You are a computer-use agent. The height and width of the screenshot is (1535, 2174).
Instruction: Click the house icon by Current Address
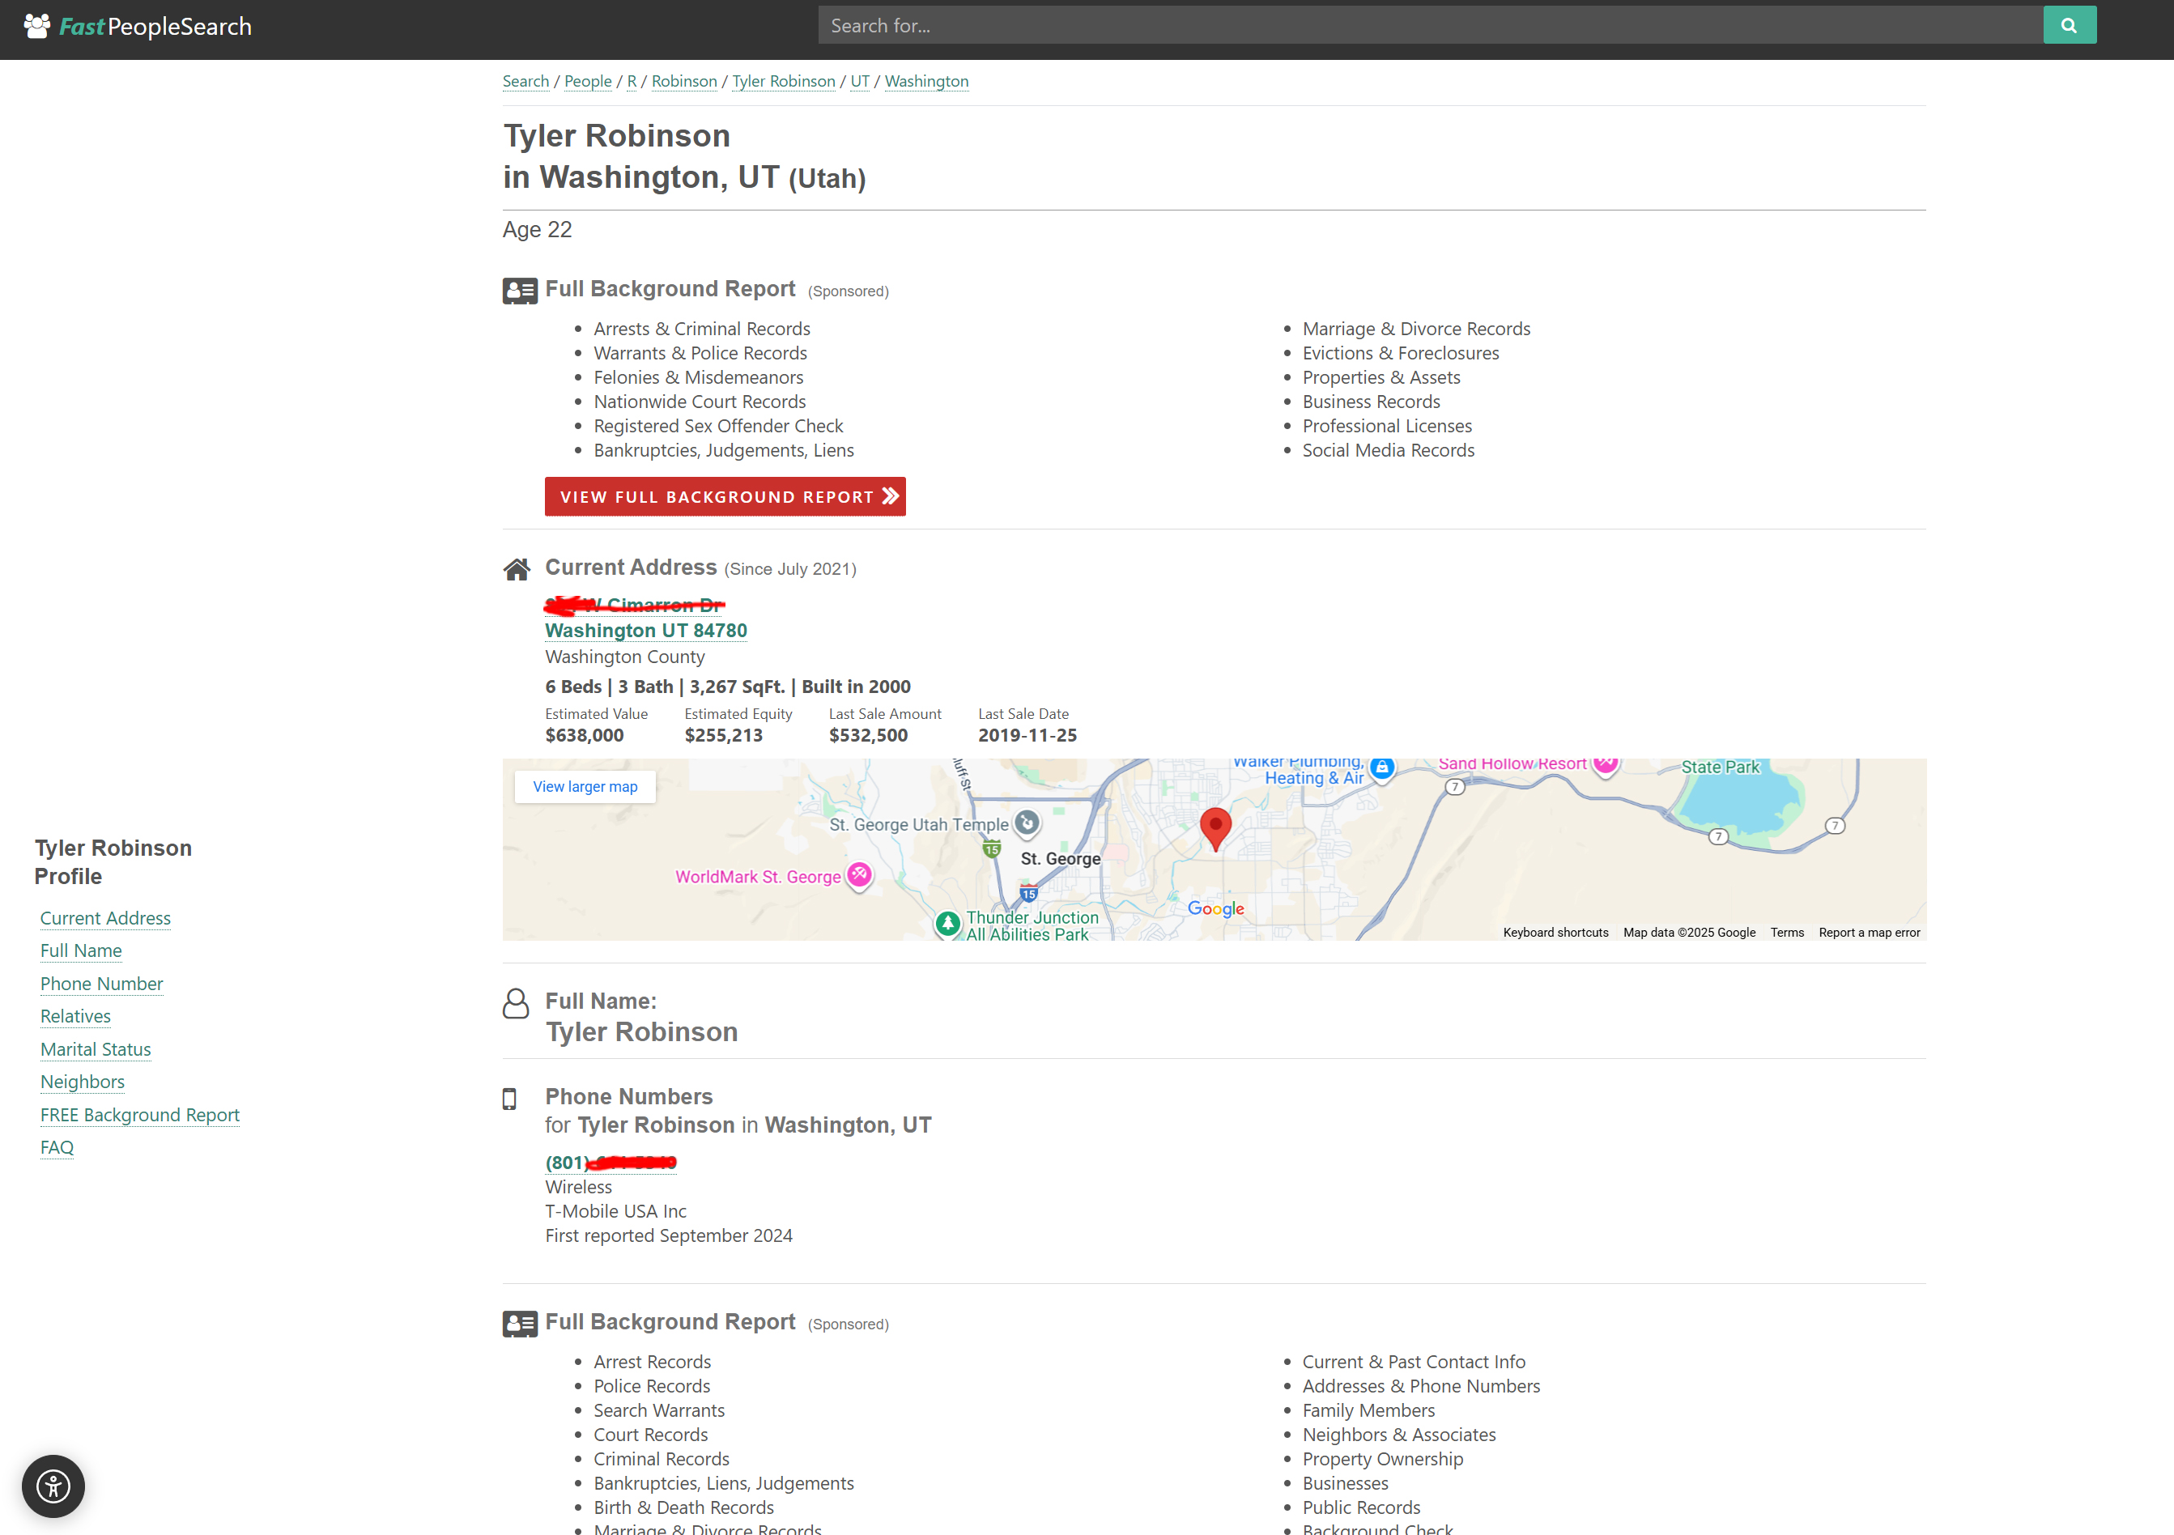coord(516,568)
